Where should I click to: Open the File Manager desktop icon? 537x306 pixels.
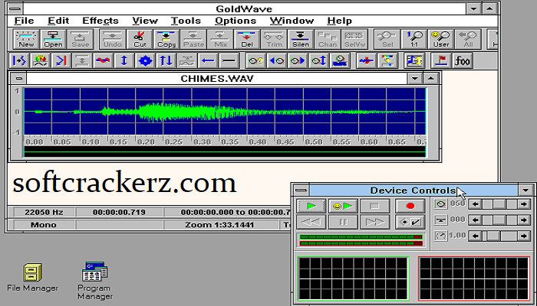[x=32, y=277]
